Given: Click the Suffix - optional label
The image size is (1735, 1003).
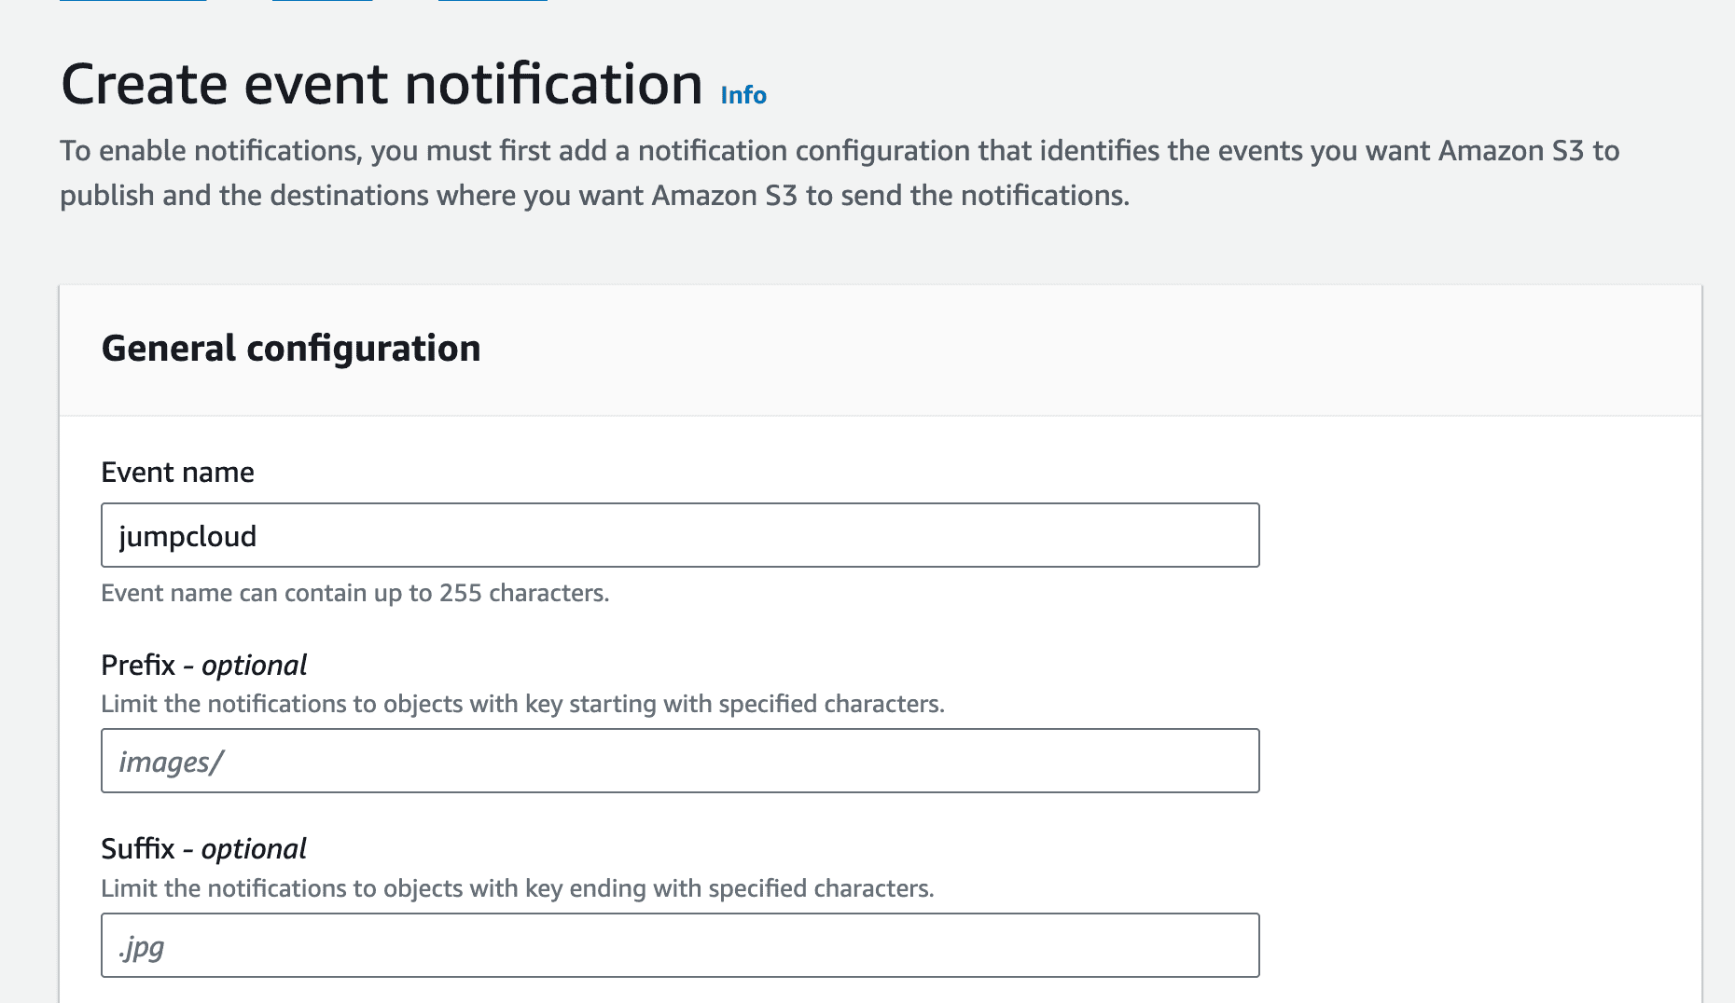Looking at the screenshot, I should (x=203, y=848).
